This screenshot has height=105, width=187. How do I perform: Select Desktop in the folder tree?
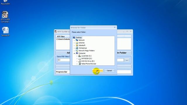pyautogui.click(x=79, y=38)
